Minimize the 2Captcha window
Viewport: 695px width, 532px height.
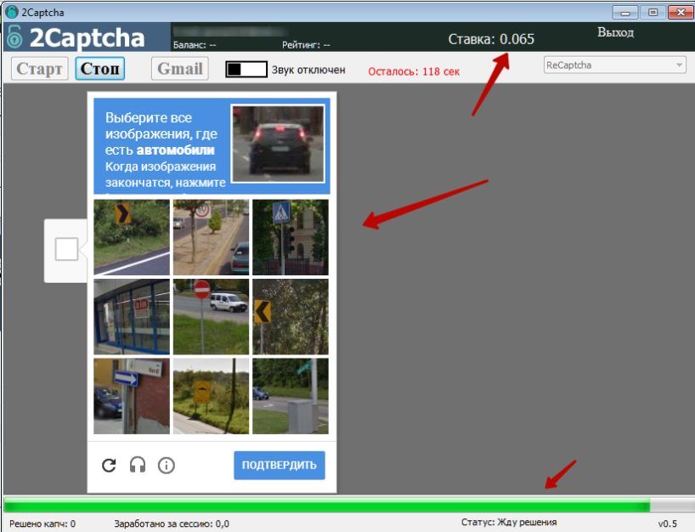[x=627, y=12]
